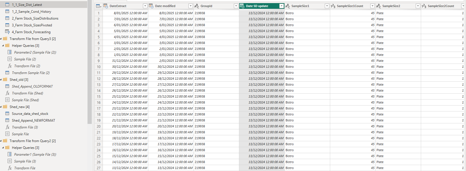
Task: Collapse Transform File from Query2 folder
Action: [x=1, y=141]
